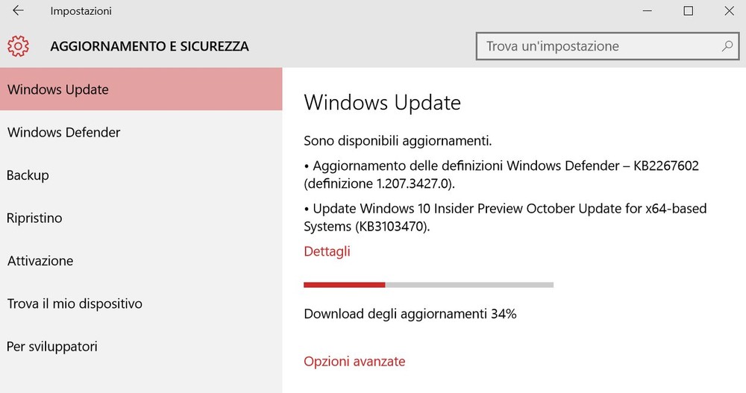Click the Windows Defender KB2267602 update entry
This screenshot has height=393, width=746.
(501, 175)
